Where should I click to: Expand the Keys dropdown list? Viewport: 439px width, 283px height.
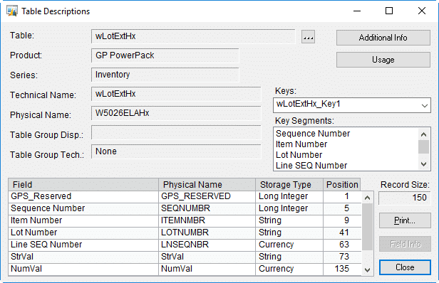pos(425,105)
